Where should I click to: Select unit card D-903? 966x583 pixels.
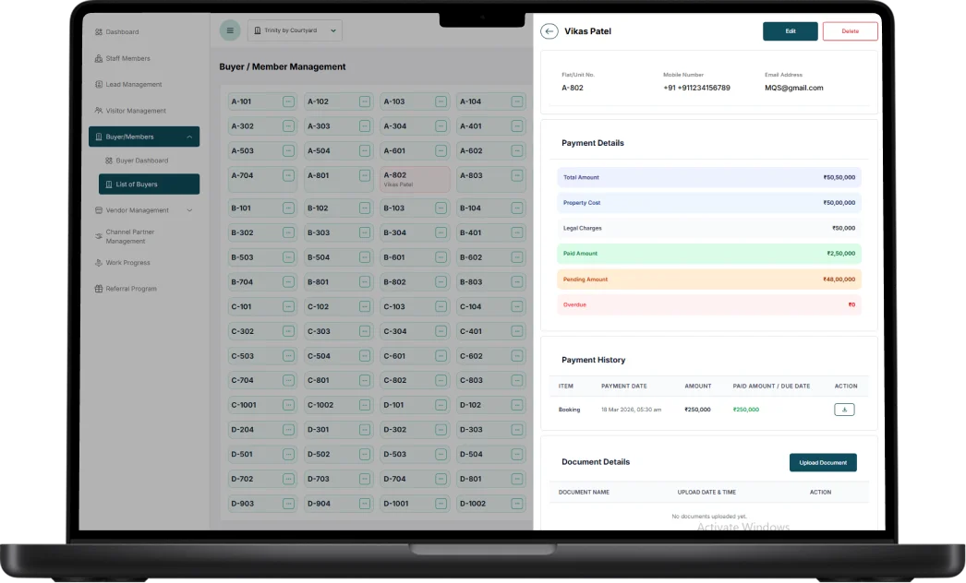262,504
